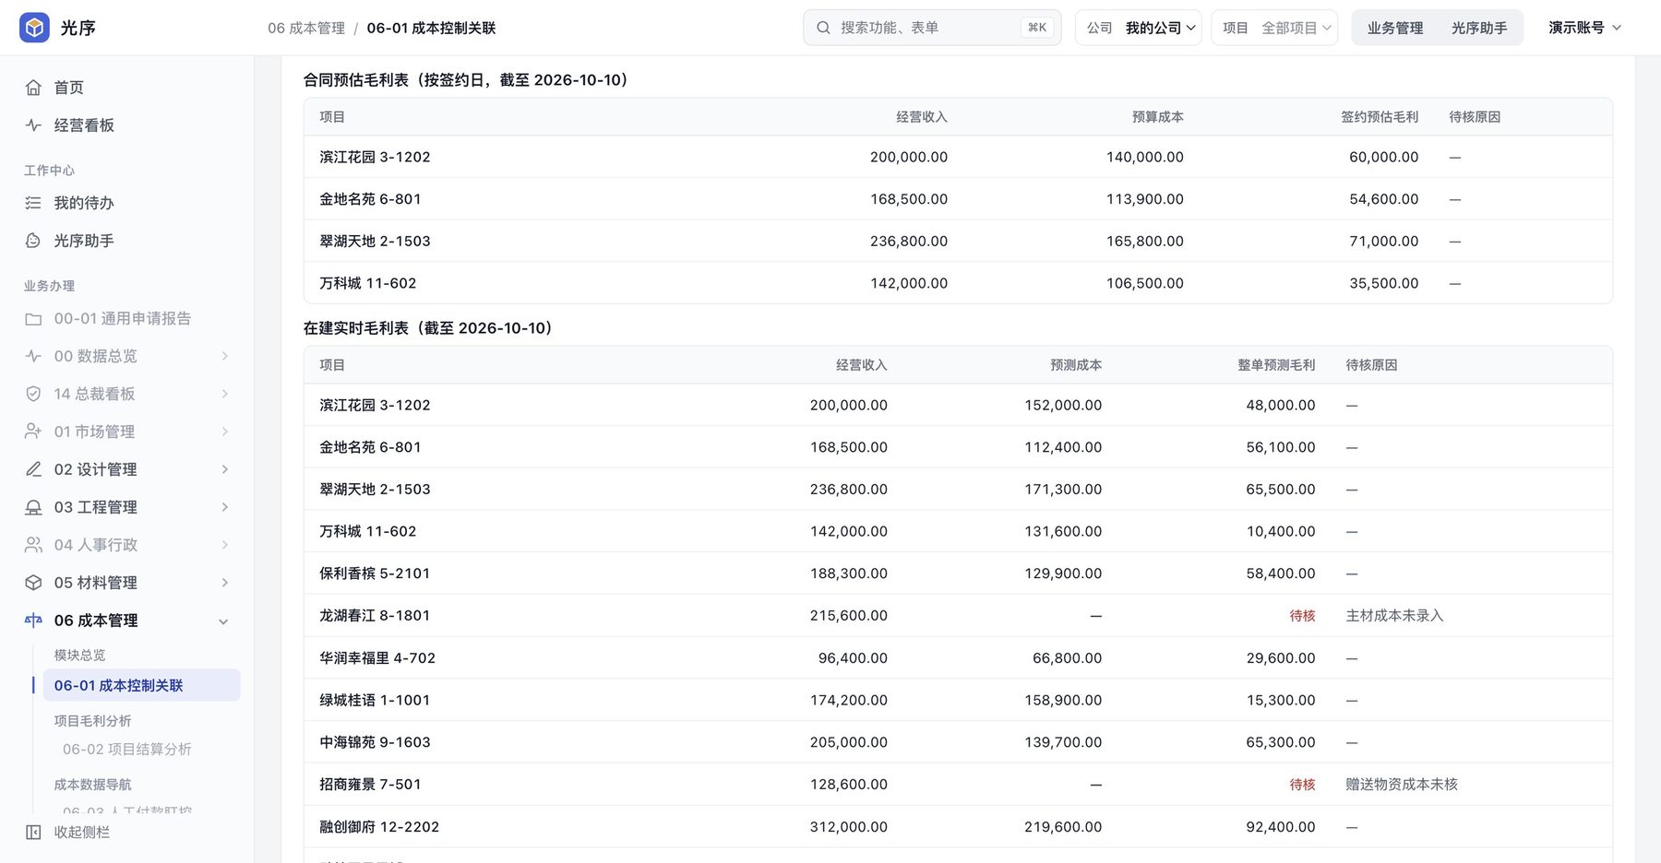The height and width of the screenshot is (863, 1661).
Task: Click 保利香槟 5-2101 project name
Action: (x=375, y=573)
